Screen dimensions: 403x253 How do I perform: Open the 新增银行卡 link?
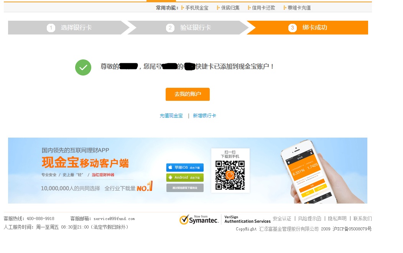tap(204, 116)
